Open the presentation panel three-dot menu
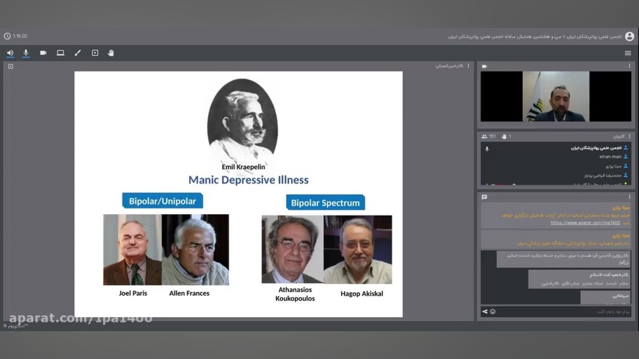 coord(468,66)
